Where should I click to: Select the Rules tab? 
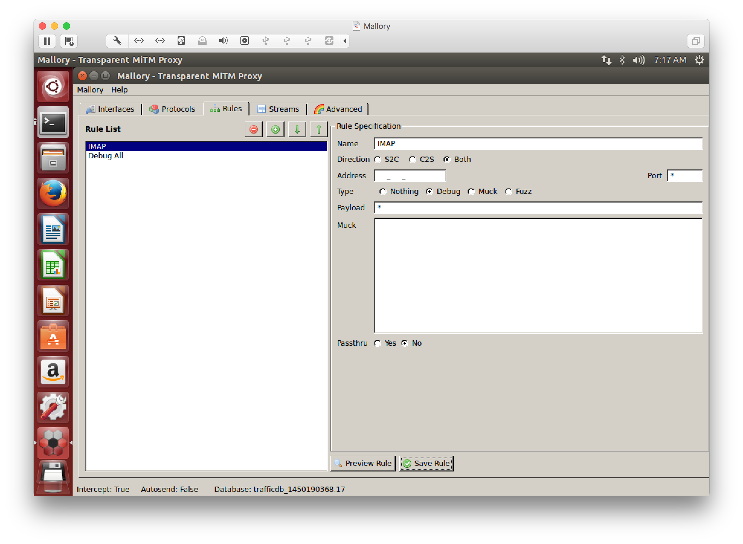click(x=226, y=108)
